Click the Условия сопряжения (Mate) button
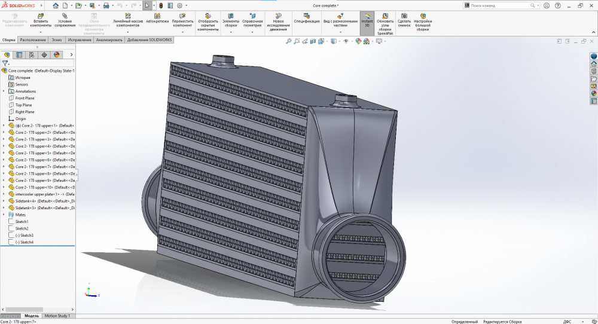The image size is (598, 324). pyautogui.click(x=65, y=19)
